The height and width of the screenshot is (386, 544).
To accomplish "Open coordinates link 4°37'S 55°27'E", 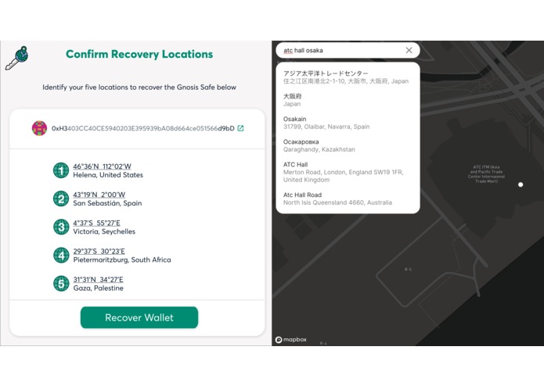I will (x=96, y=223).
